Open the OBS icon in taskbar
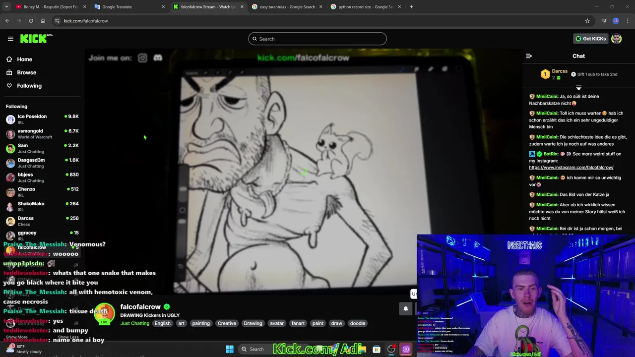635x357 pixels. coord(391,349)
